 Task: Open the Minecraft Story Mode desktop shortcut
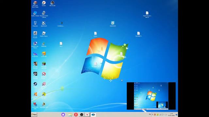click(35, 4)
